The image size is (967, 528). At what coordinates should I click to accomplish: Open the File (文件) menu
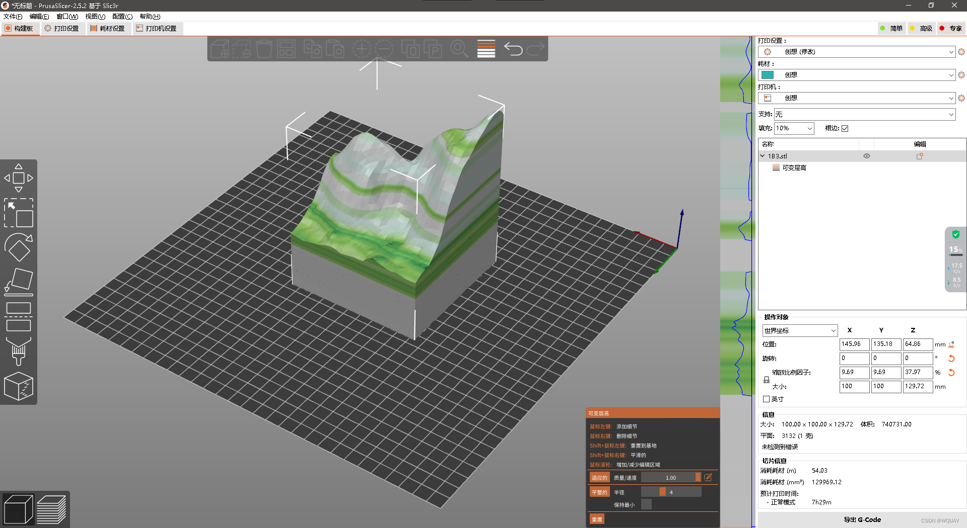(x=13, y=17)
